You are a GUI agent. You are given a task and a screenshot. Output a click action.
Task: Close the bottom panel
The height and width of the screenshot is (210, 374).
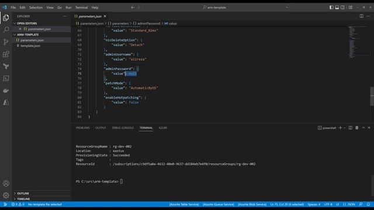point(369,128)
